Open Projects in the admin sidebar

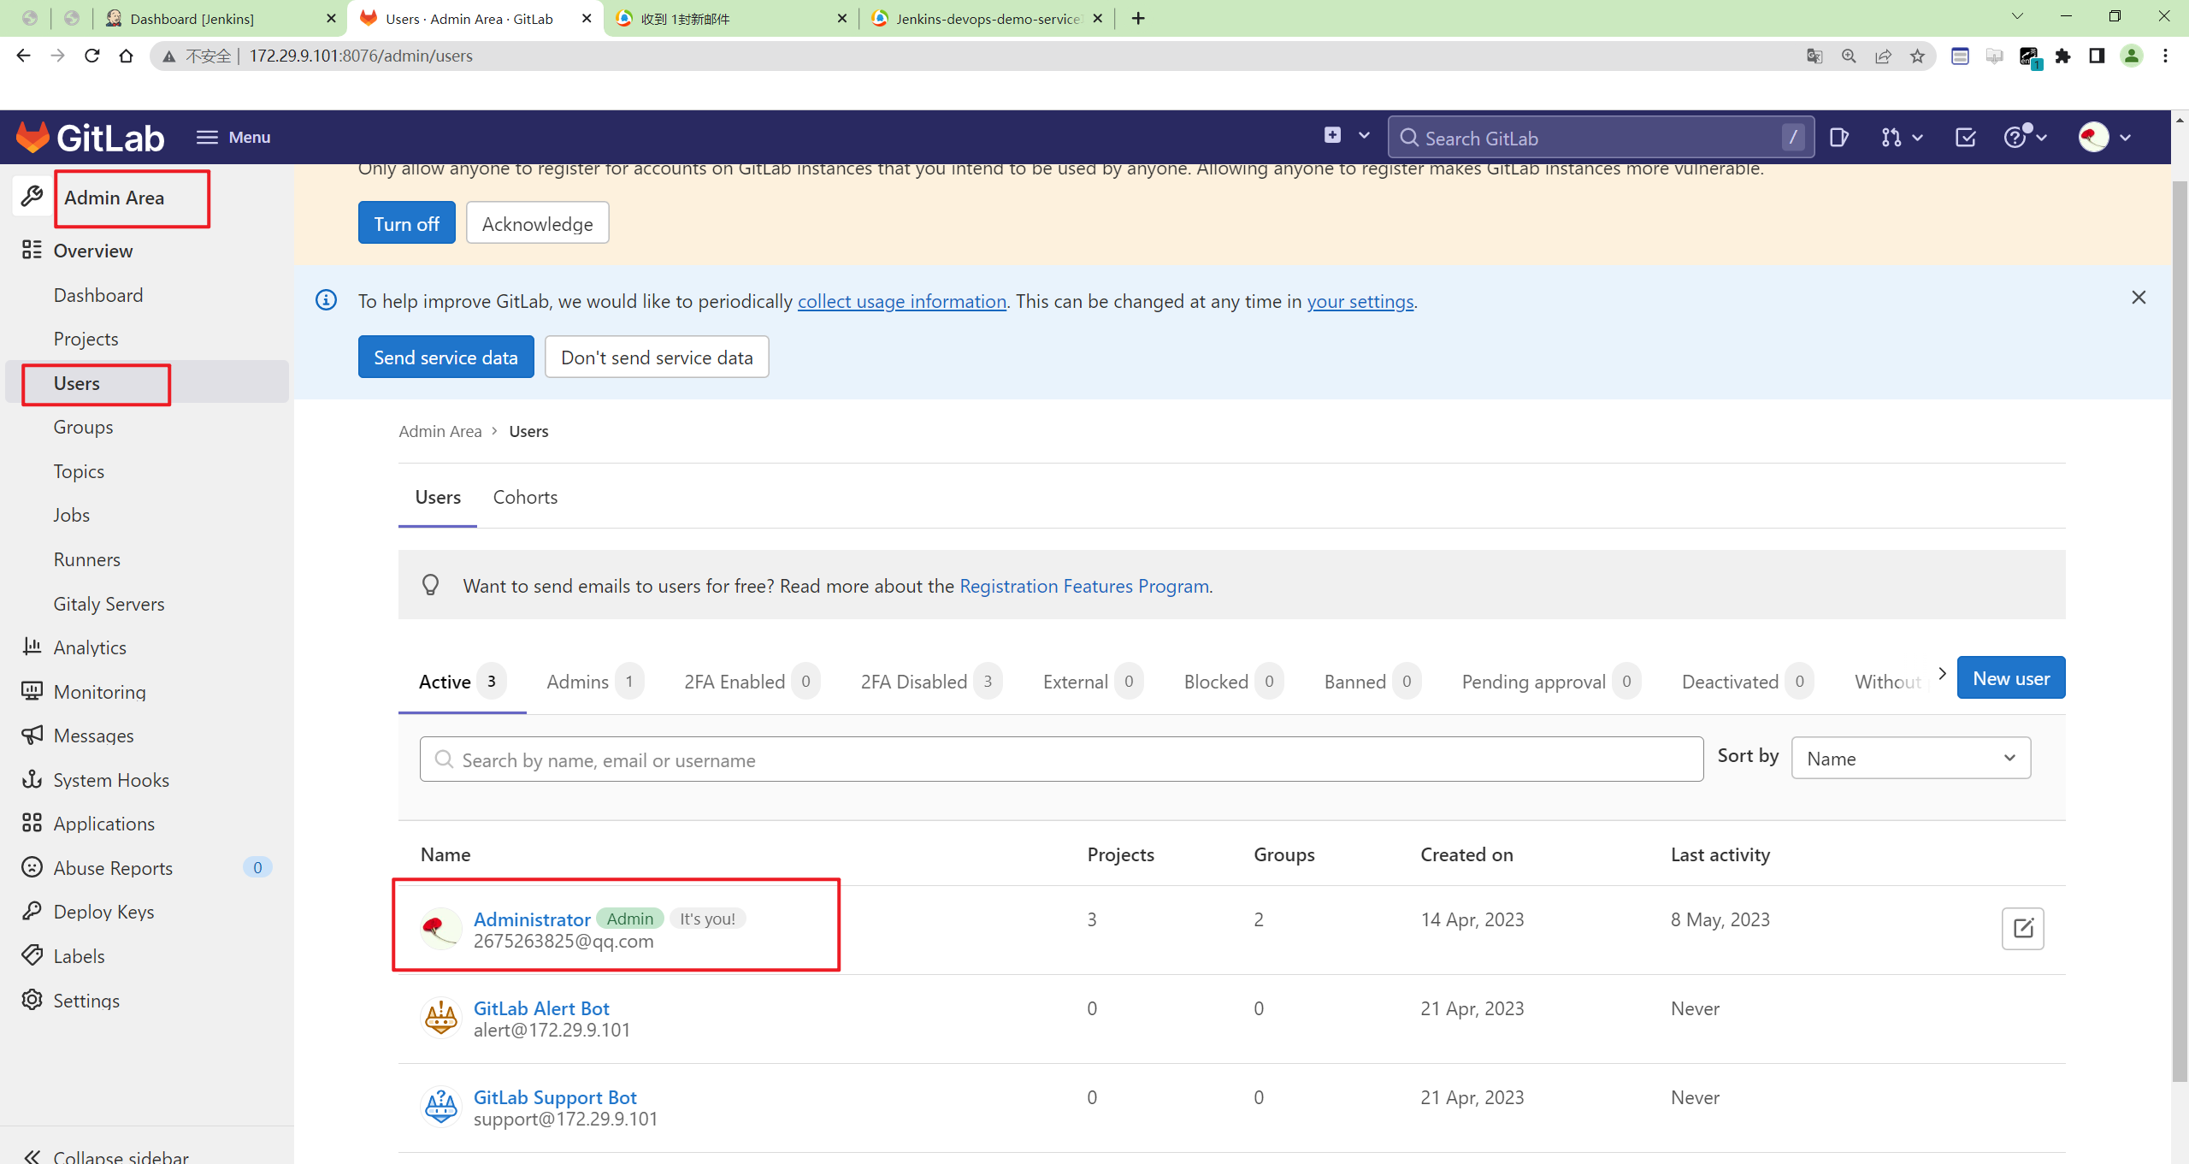pyautogui.click(x=86, y=339)
